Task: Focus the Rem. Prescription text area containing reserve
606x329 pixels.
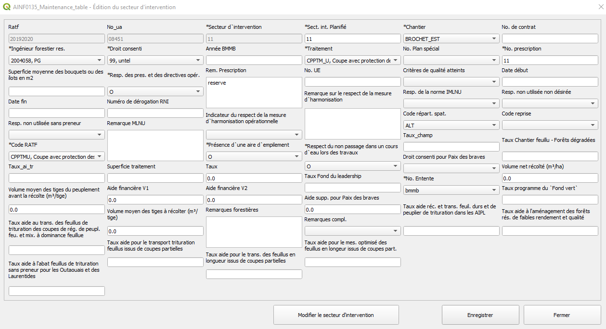Action: pyautogui.click(x=254, y=92)
